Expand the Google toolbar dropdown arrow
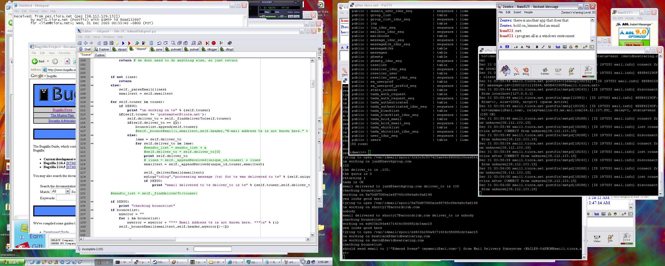This screenshot has height=266, width=665. point(45,76)
